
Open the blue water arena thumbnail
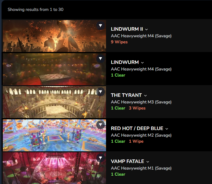click(x=54, y=135)
